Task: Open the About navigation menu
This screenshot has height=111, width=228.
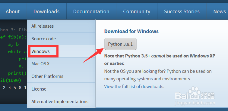Action: pos(13,11)
